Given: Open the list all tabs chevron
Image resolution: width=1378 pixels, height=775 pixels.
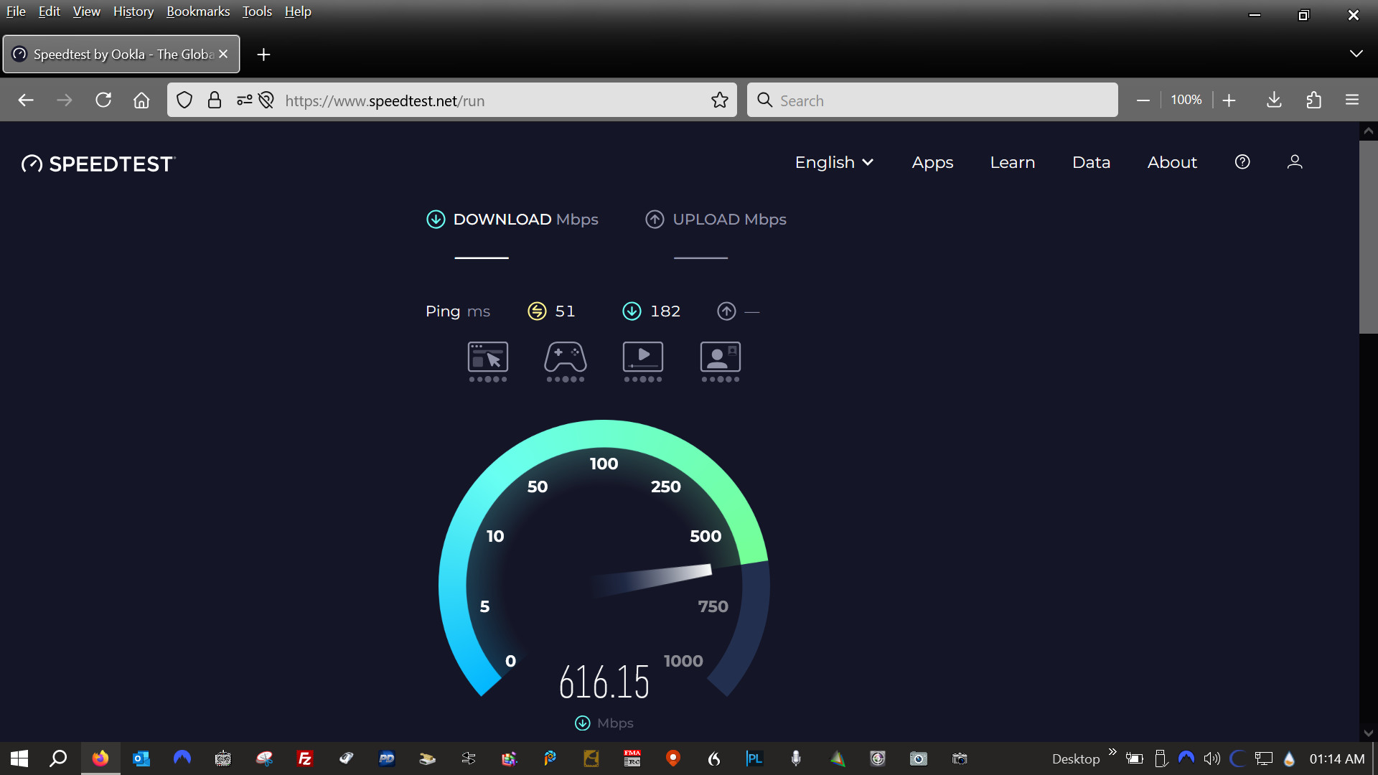Looking at the screenshot, I should pos(1356,54).
